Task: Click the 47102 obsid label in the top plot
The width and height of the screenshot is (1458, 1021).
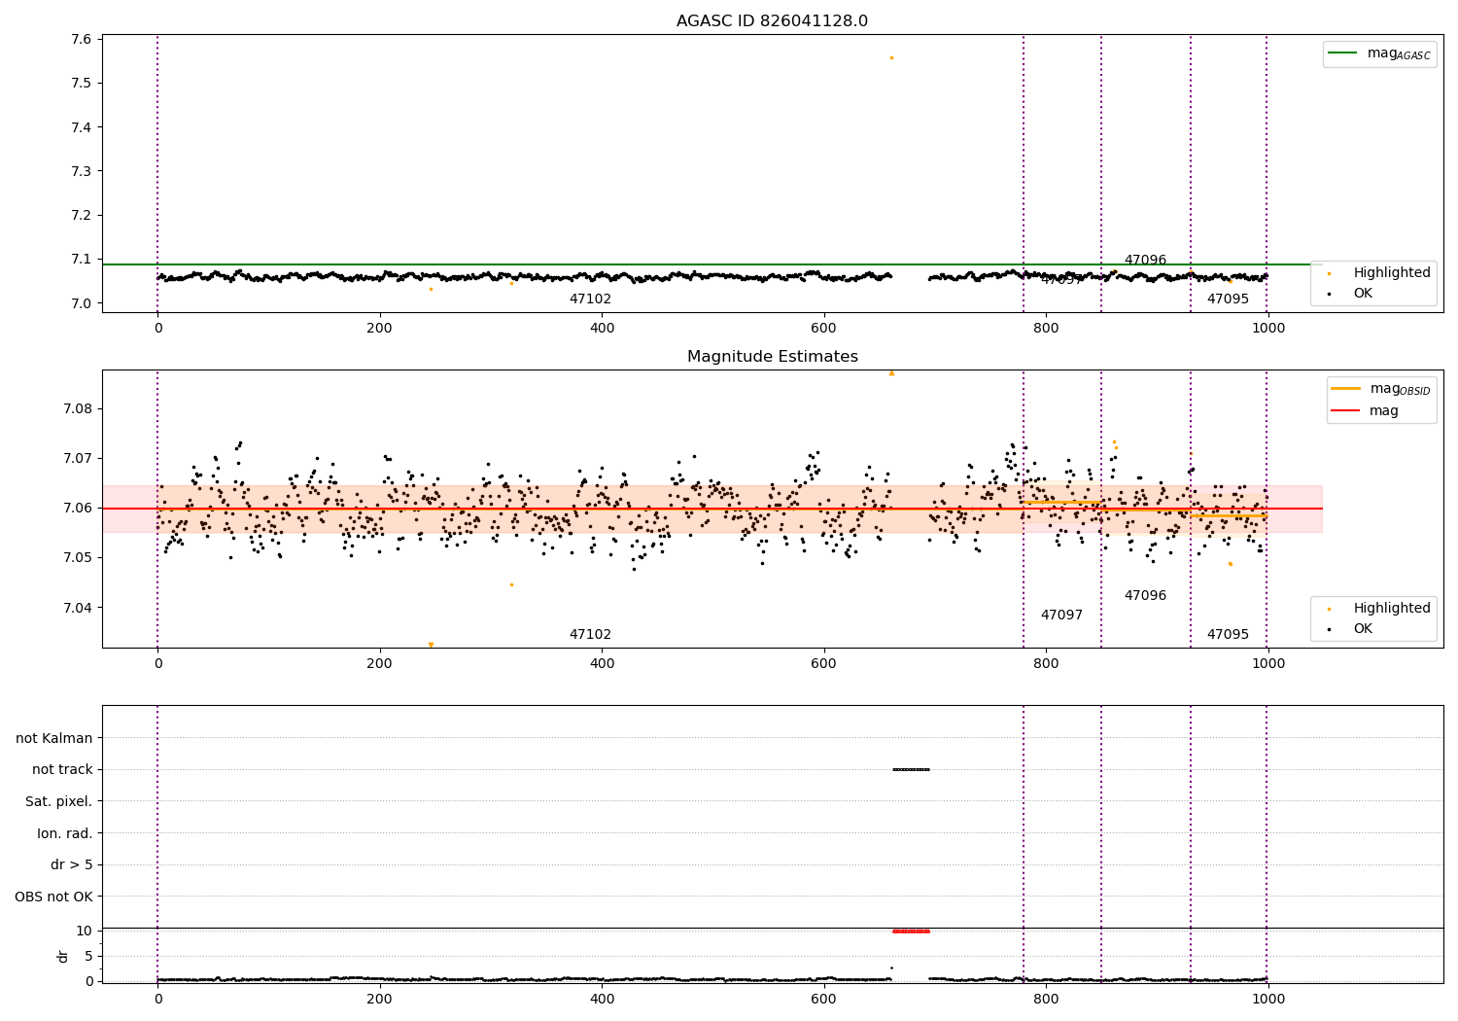Action: (x=590, y=299)
